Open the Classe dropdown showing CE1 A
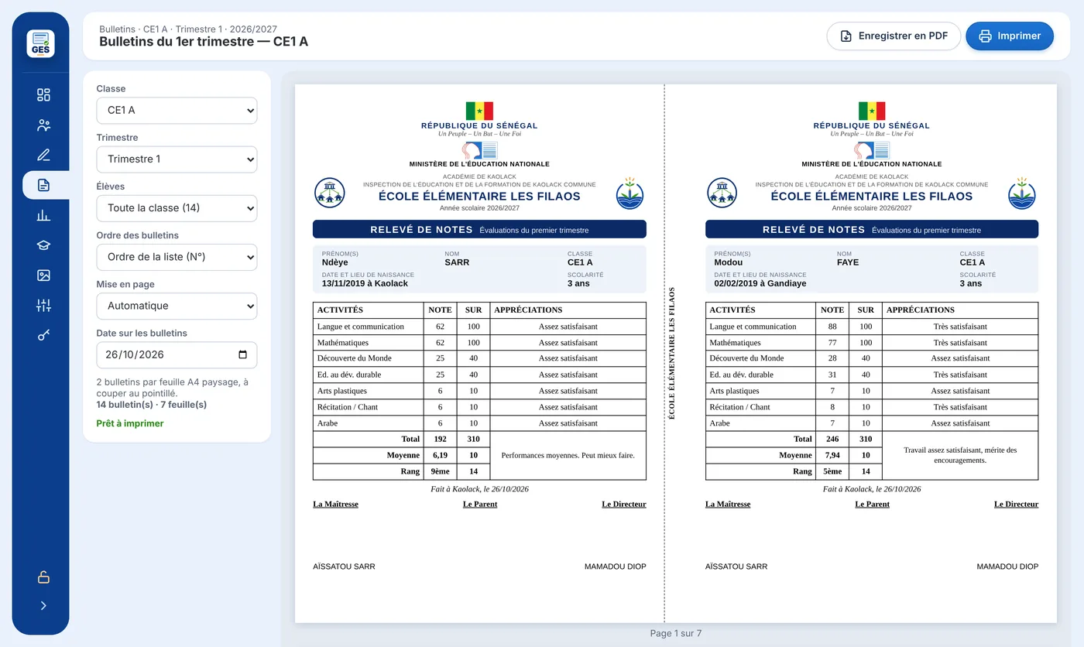Screen dimensions: 1084x647 click(177, 111)
